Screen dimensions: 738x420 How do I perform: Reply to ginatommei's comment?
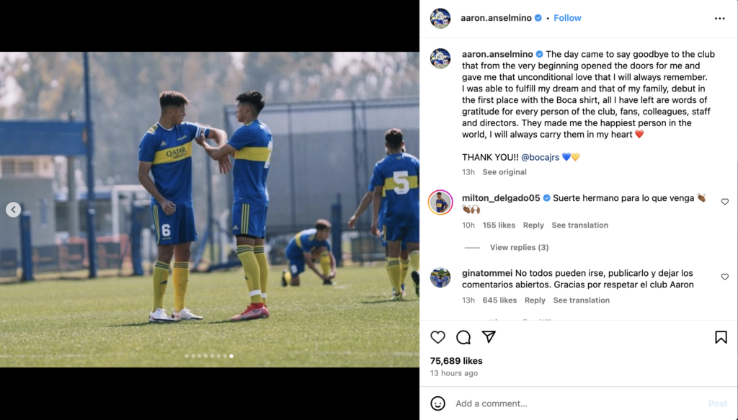(535, 300)
